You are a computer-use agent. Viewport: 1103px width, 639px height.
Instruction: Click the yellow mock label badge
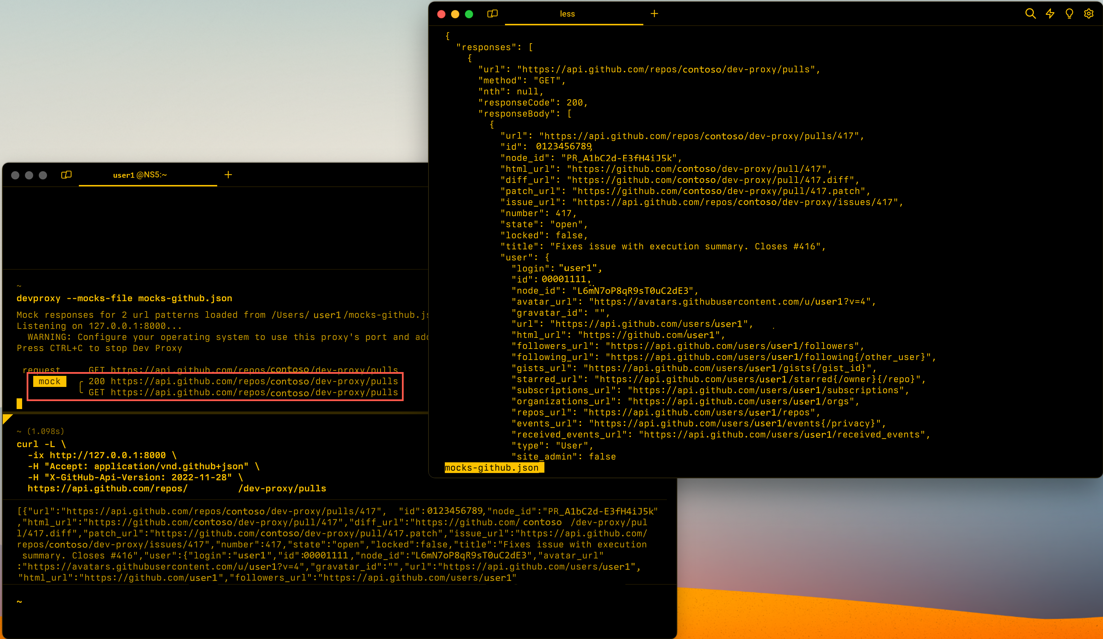pyautogui.click(x=49, y=381)
